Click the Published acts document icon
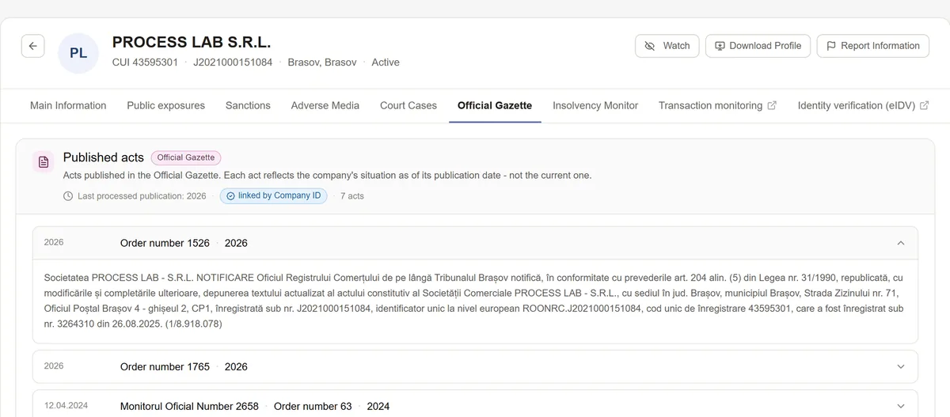The height and width of the screenshot is (417, 950). point(44,162)
